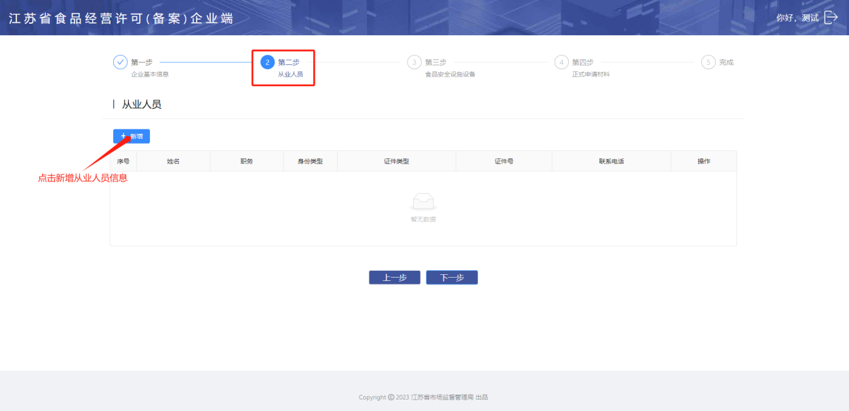The image size is (849, 411).
Task: Click the 职务 column header
Action: pyautogui.click(x=246, y=161)
